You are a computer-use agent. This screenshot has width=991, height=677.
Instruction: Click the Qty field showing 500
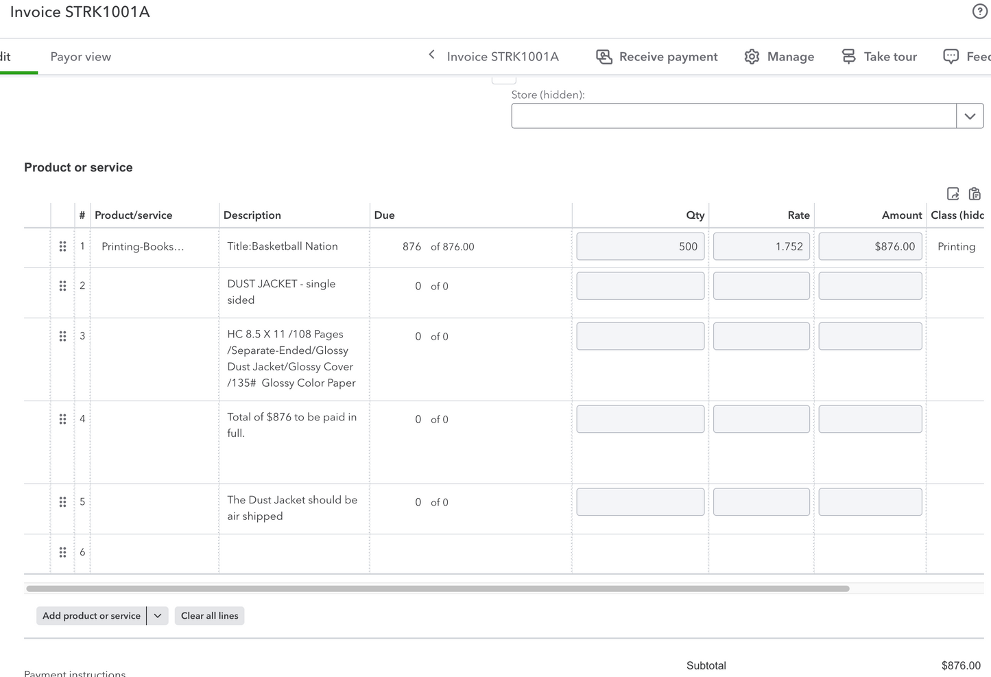click(x=641, y=247)
